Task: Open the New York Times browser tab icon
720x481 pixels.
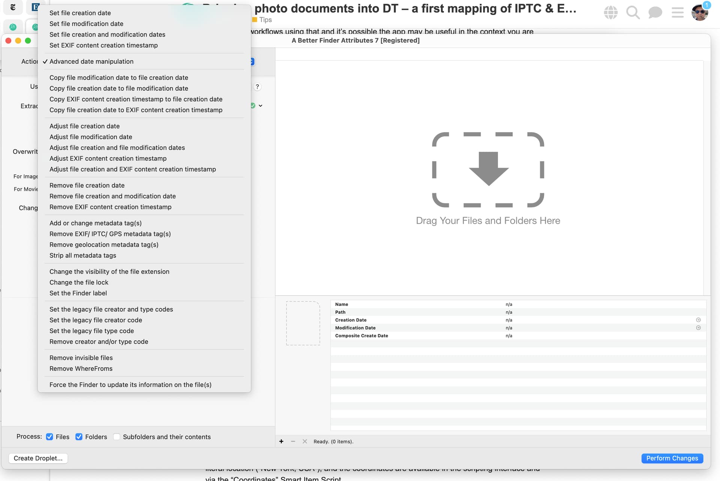Action: tap(13, 7)
